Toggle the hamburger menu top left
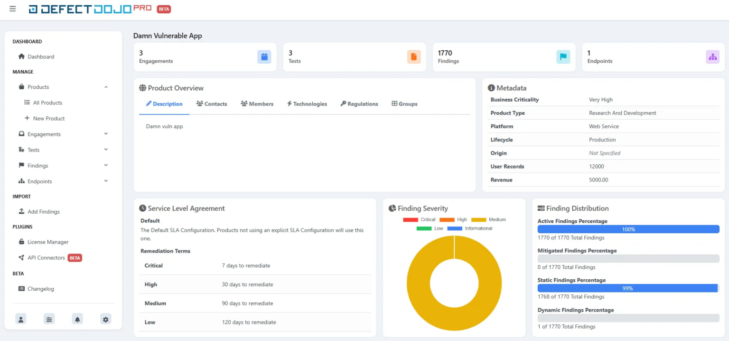The image size is (729, 341). pos(12,9)
